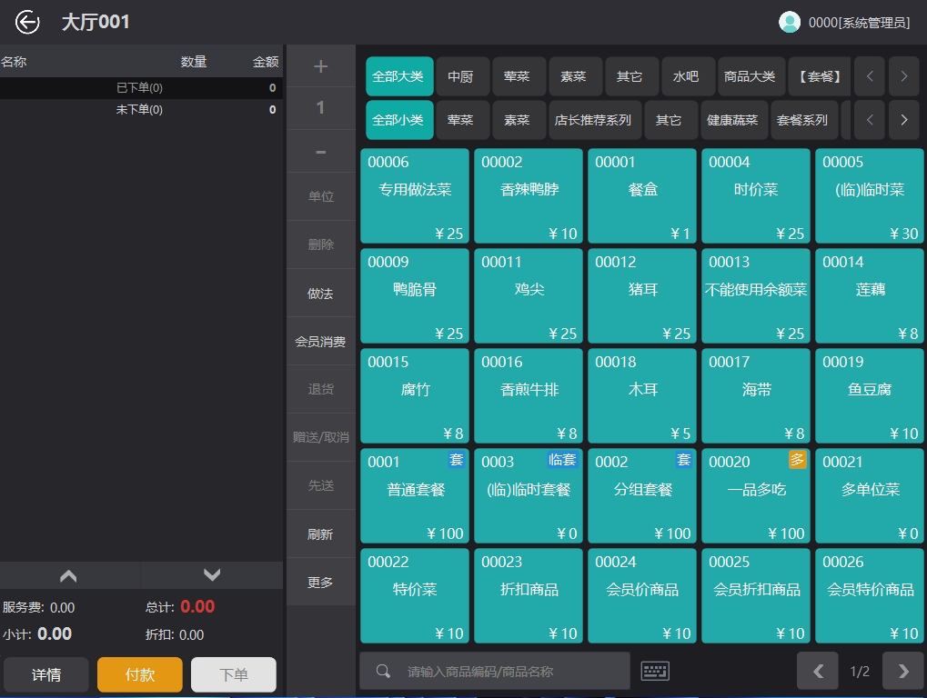Click the 会员消费 side button
The image size is (927, 698).
tap(320, 343)
